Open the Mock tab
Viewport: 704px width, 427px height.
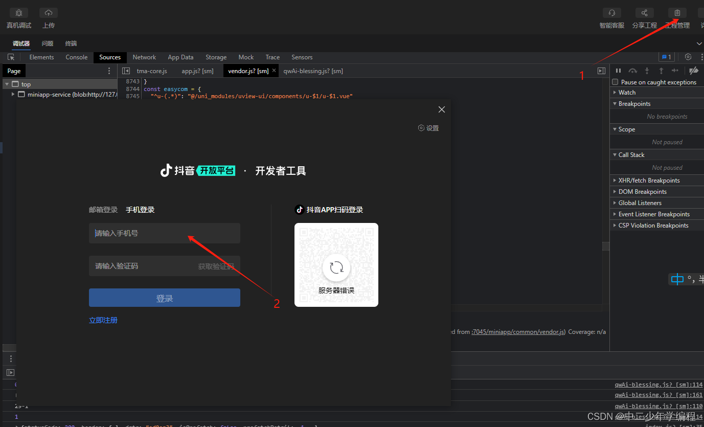[x=246, y=57]
